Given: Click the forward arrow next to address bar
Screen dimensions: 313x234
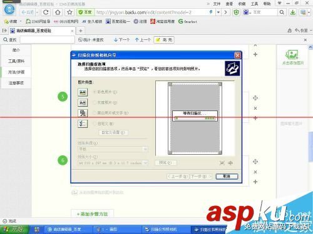Looking at the screenshot, I should (x=225, y=12).
